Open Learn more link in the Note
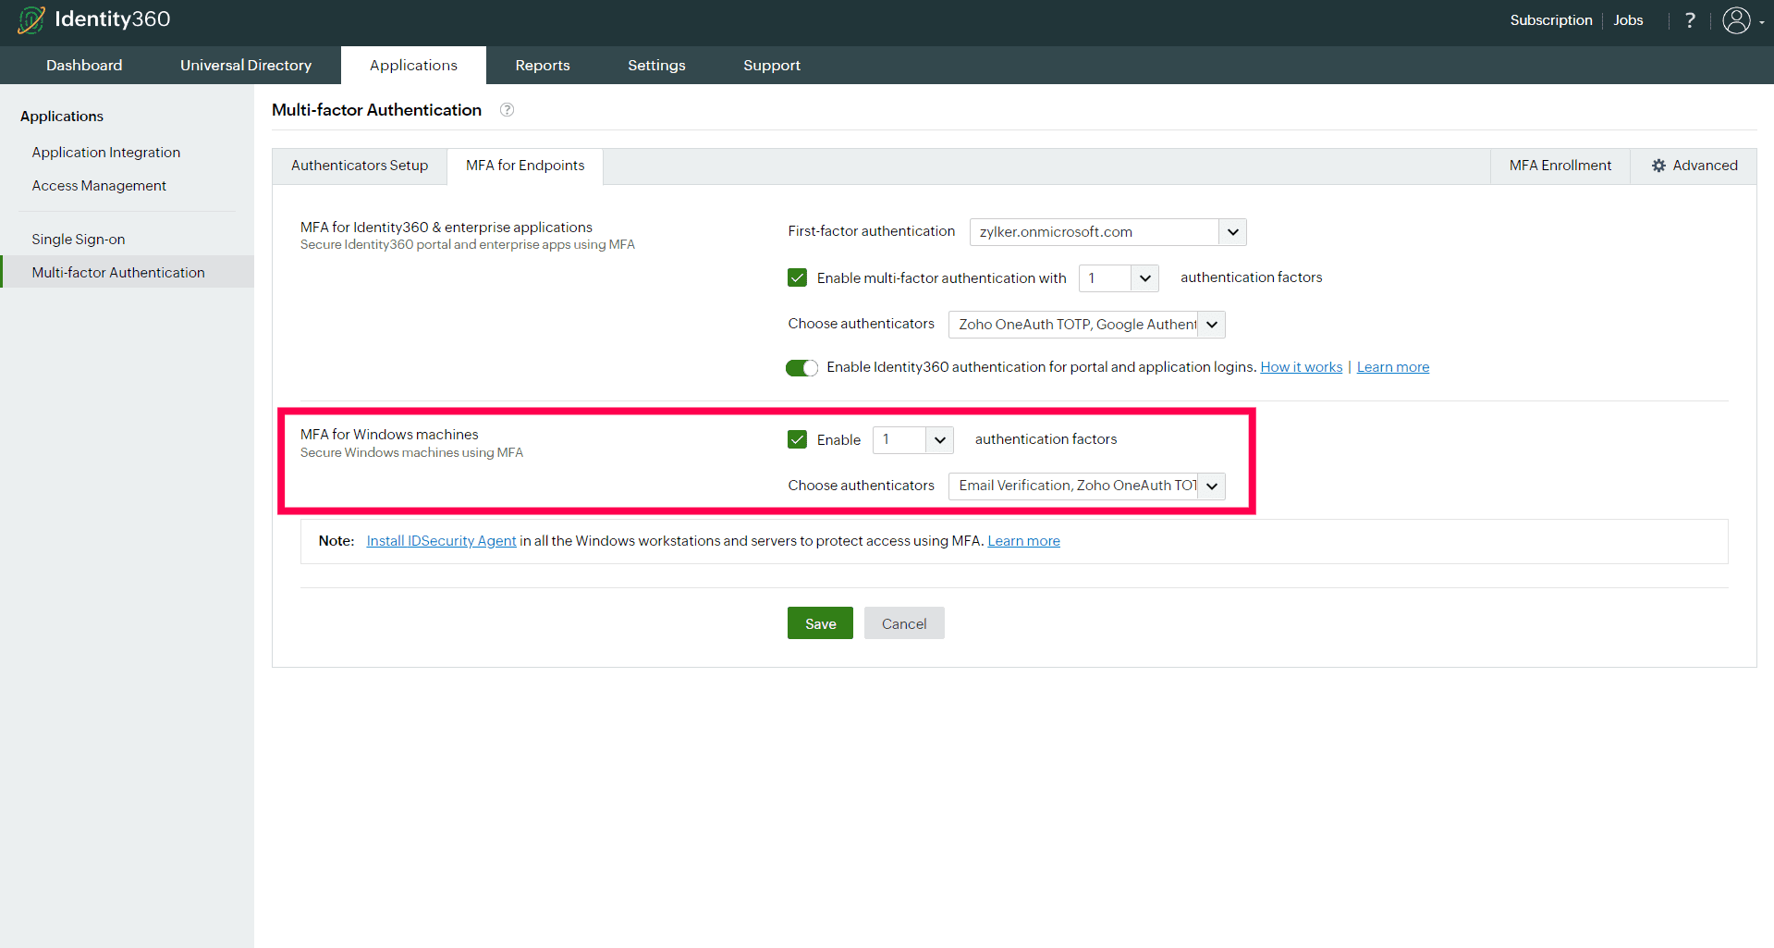This screenshot has width=1774, height=948. tap(1023, 541)
